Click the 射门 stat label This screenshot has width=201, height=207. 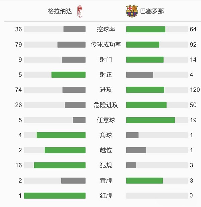pos(106,60)
